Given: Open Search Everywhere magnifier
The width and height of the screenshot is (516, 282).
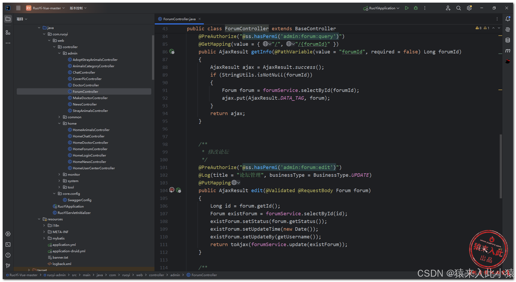Looking at the screenshot, I should (x=459, y=8).
